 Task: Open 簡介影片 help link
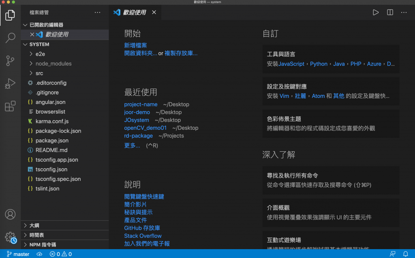point(135,204)
